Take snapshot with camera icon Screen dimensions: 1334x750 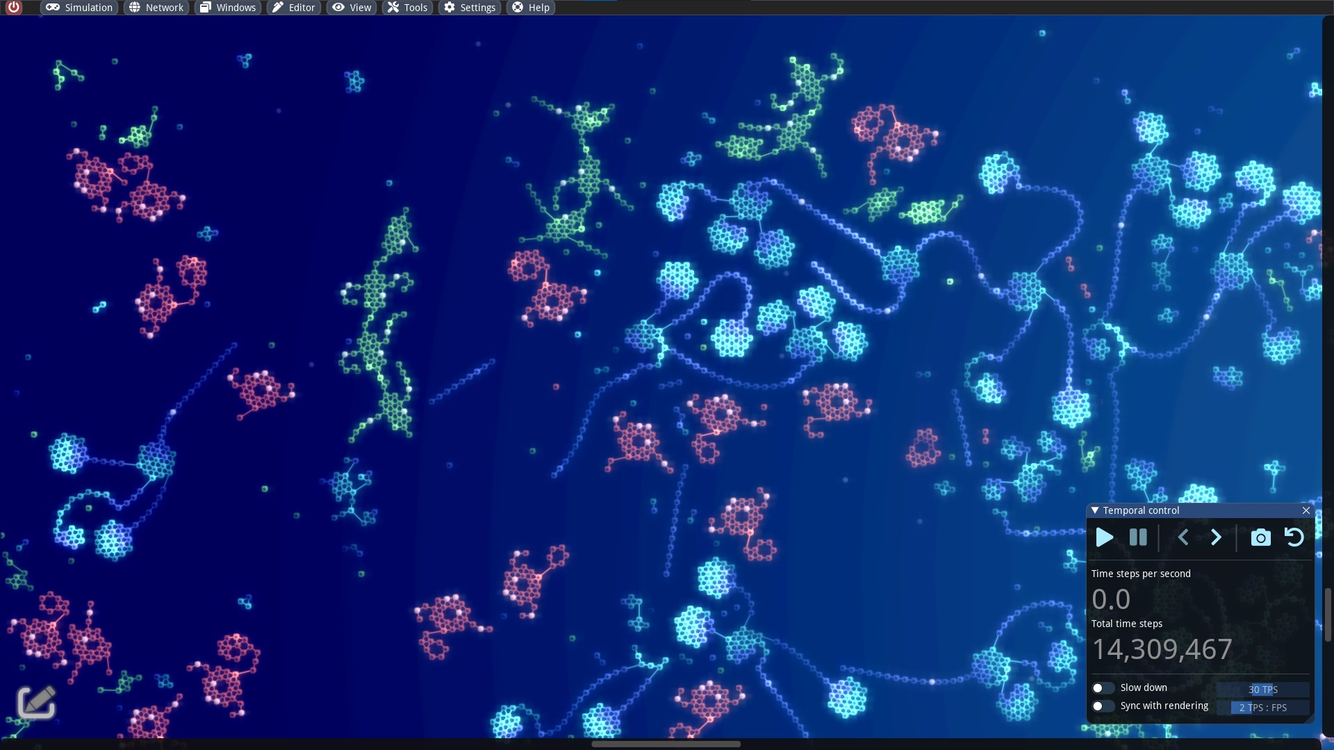point(1260,537)
